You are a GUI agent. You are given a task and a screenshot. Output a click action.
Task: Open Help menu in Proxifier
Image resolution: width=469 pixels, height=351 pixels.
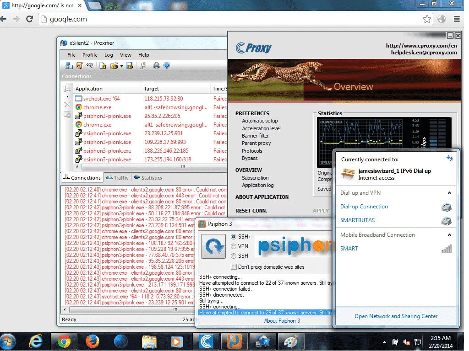[143, 55]
